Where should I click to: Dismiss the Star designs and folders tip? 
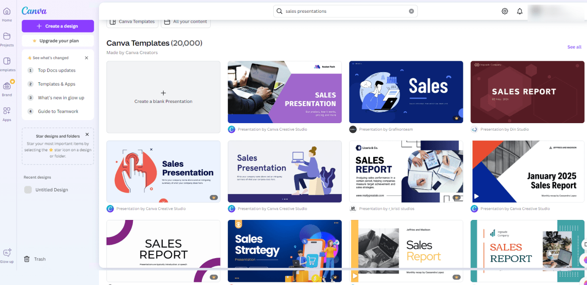[87, 135]
